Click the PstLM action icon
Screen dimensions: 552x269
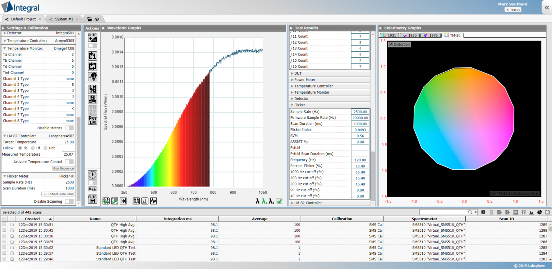pyautogui.click(x=92, y=118)
